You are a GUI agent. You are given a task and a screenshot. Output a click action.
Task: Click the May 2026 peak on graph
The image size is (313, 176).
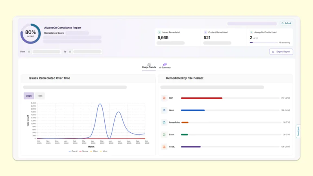click(100, 104)
